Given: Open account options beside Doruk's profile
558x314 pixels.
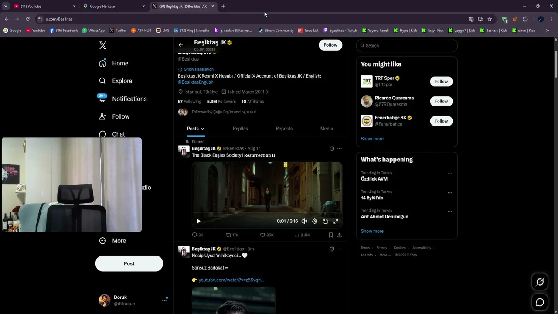Looking at the screenshot, I should 164,300.
